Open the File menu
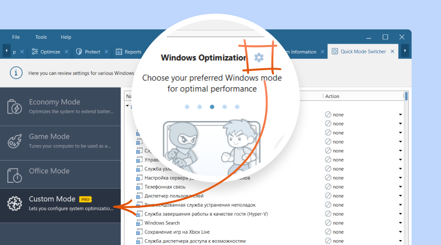The image size is (441, 245). click(16, 37)
